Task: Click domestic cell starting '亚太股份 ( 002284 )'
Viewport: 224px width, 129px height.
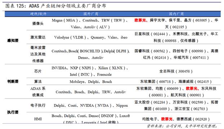Action: click(176, 106)
